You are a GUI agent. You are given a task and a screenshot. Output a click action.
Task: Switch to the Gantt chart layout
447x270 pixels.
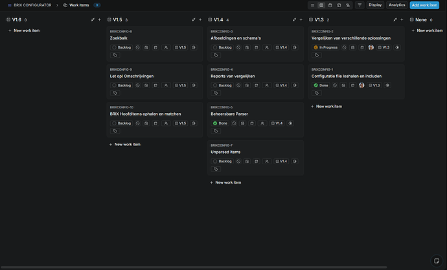coord(349,5)
